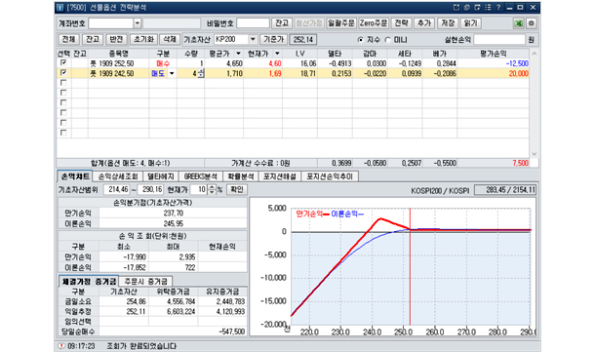Click the 확인 confirm button
The height and width of the screenshot is (352, 595).
coord(237,189)
